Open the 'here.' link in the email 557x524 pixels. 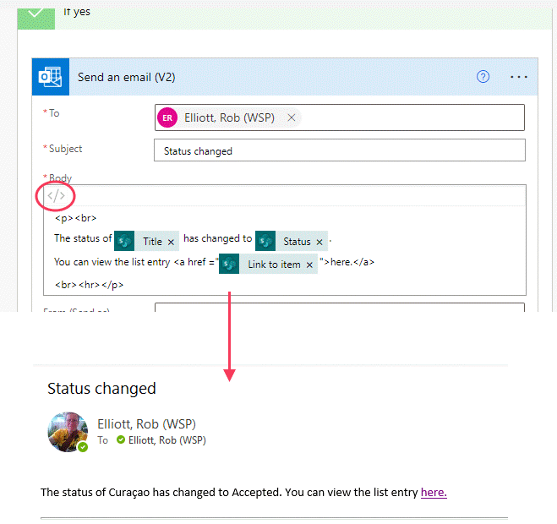(x=434, y=493)
